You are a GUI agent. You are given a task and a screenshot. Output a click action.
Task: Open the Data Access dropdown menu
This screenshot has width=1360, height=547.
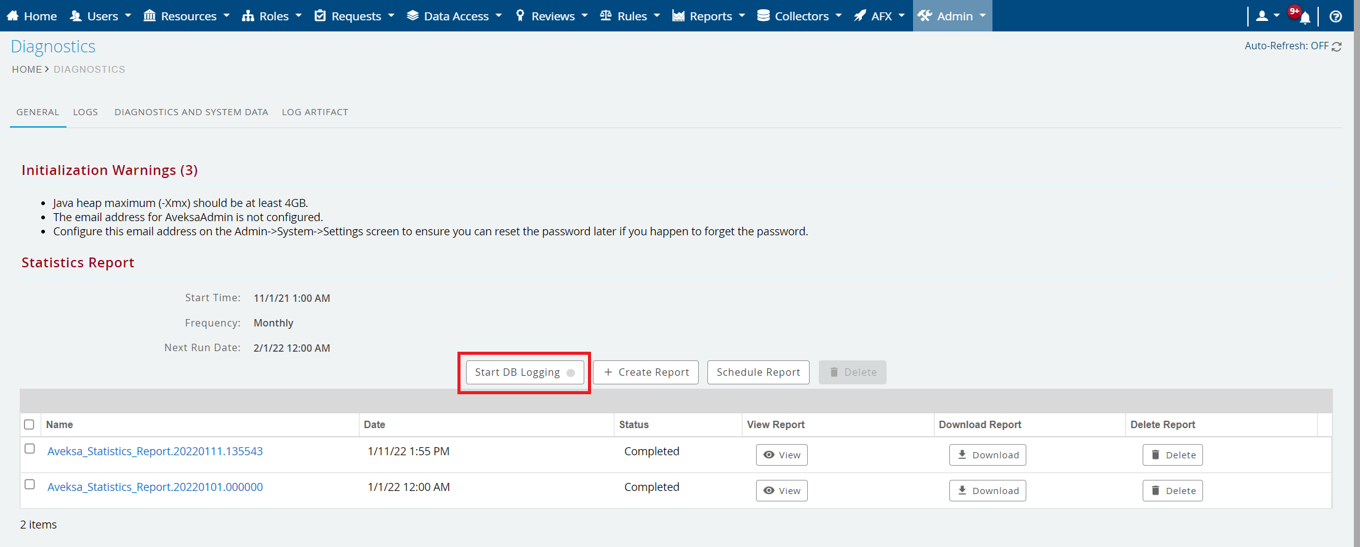click(454, 16)
